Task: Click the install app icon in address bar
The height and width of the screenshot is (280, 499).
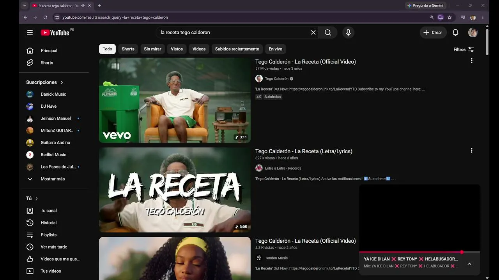Action: coord(441,17)
